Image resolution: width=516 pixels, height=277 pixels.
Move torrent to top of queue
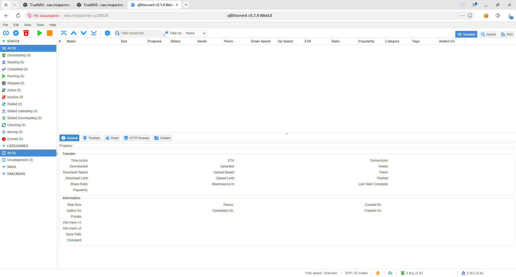64,33
